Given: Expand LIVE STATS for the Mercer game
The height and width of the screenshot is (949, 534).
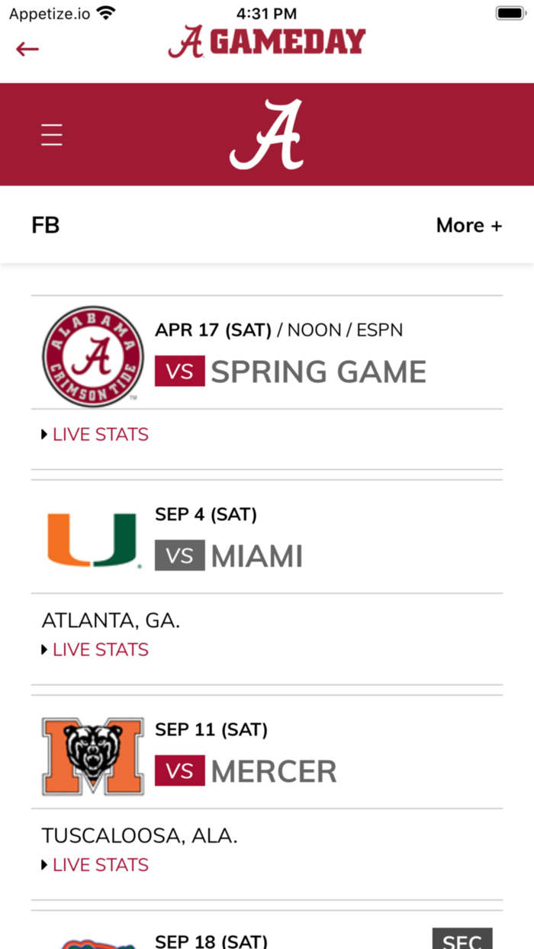Looking at the screenshot, I should [95, 864].
